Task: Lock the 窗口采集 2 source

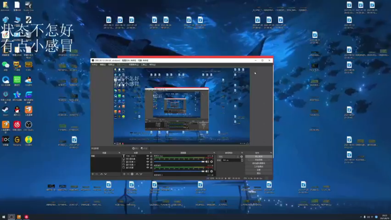Action: pos(151,162)
